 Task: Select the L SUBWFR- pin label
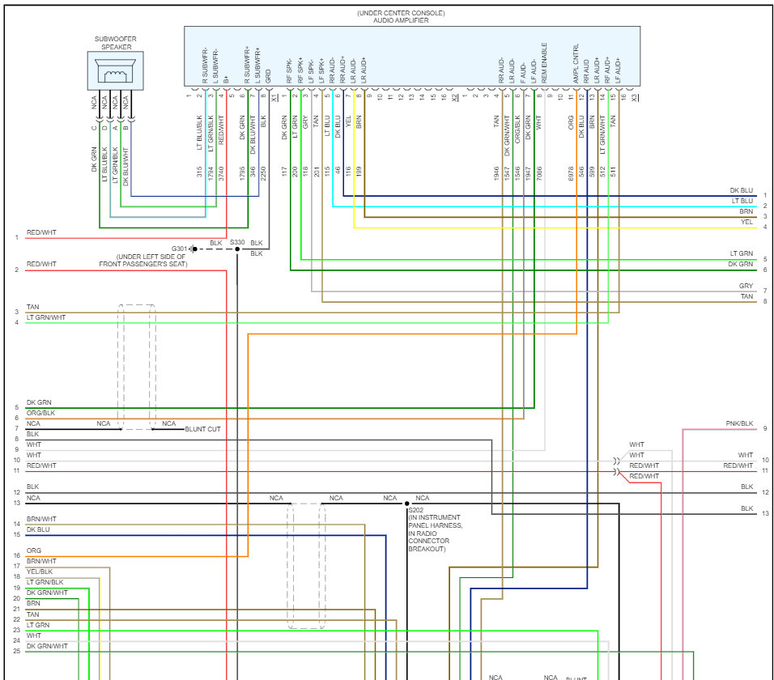[x=215, y=66]
